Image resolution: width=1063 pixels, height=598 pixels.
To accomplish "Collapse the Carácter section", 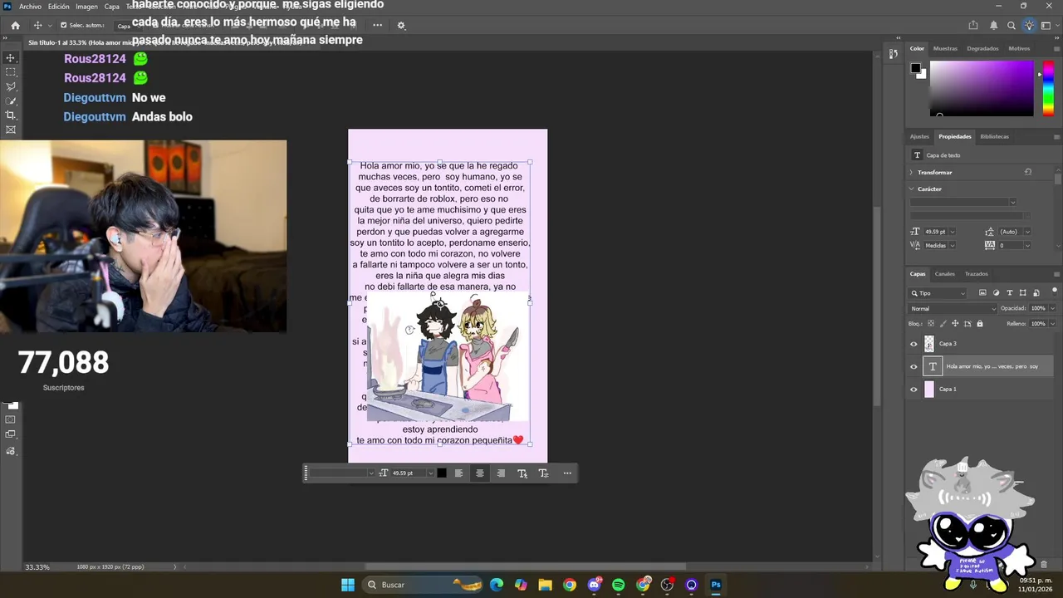I will click(x=911, y=189).
